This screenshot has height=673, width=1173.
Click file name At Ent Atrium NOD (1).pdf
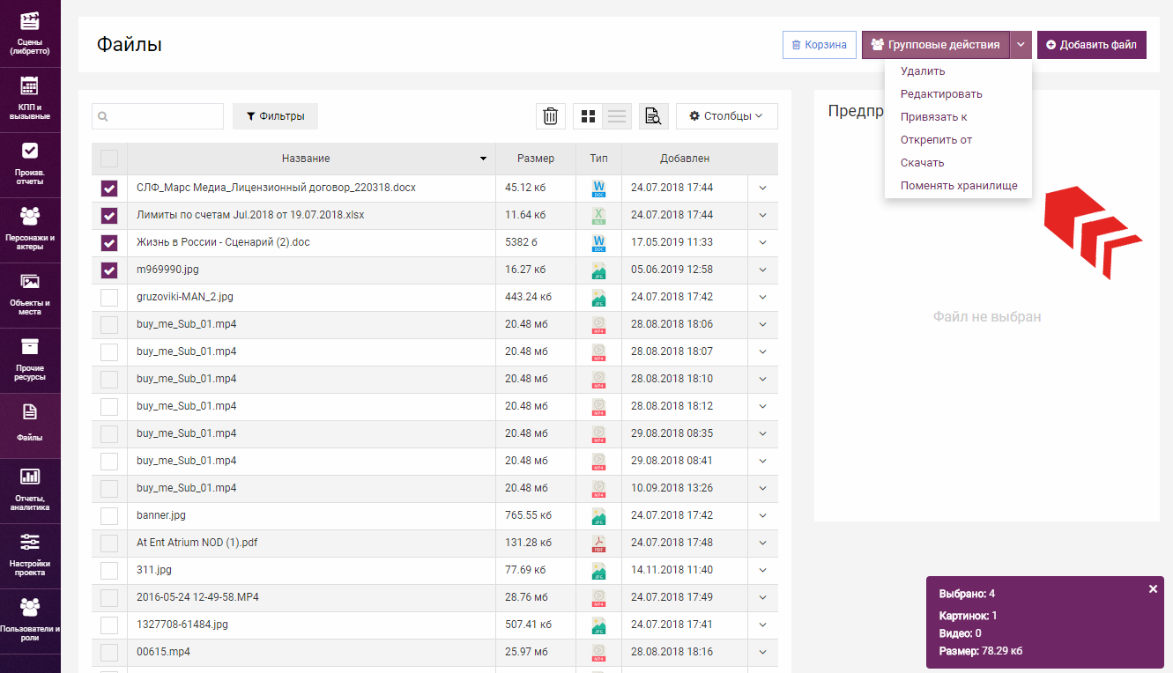coord(197,543)
